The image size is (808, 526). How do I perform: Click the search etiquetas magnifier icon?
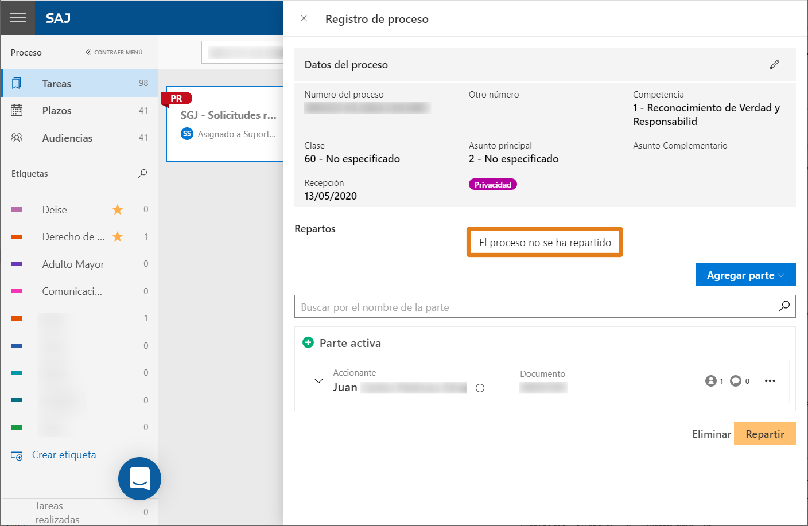click(143, 173)
